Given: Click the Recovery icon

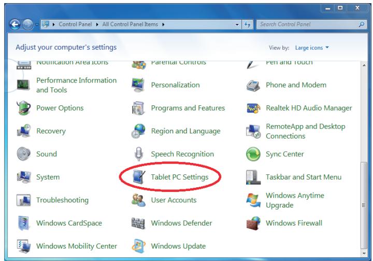Looking at the screenshot, I should tap(23, 131).
